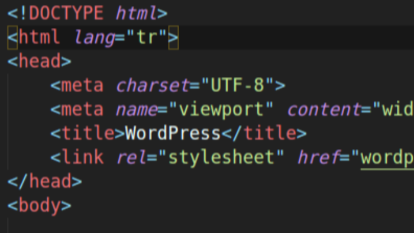Click the "stylesheet" rel value
Viewport: 414px width, 233px height.
click(x=221, y=158)
